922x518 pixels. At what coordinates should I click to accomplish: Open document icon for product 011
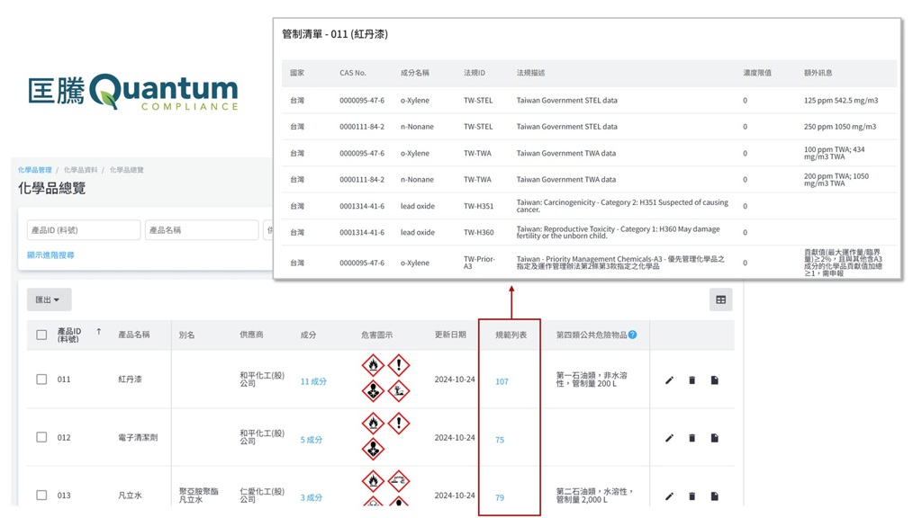click(714, 380)
